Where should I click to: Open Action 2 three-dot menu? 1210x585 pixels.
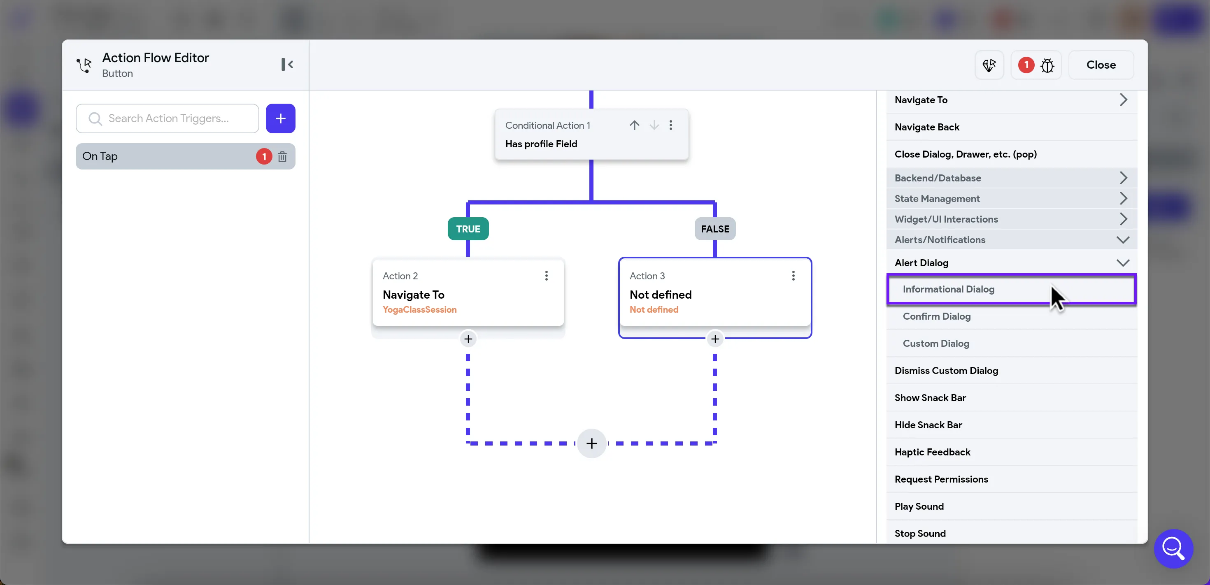[546, 276]
